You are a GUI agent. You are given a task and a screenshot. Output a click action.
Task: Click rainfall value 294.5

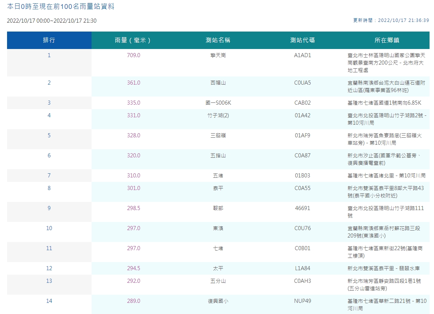click(x=134, y=268)
